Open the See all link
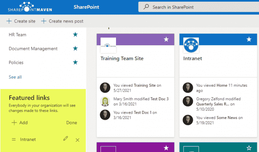The height and width of the screenshot is (152, 259). click(15, 77)
